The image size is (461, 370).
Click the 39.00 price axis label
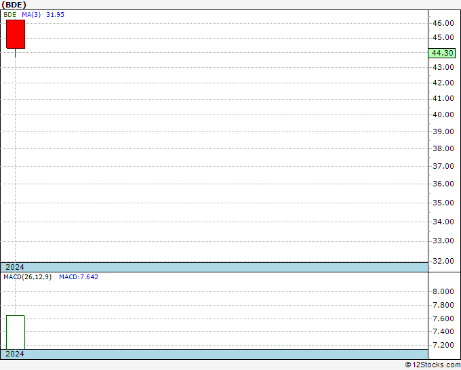(443, 131)
